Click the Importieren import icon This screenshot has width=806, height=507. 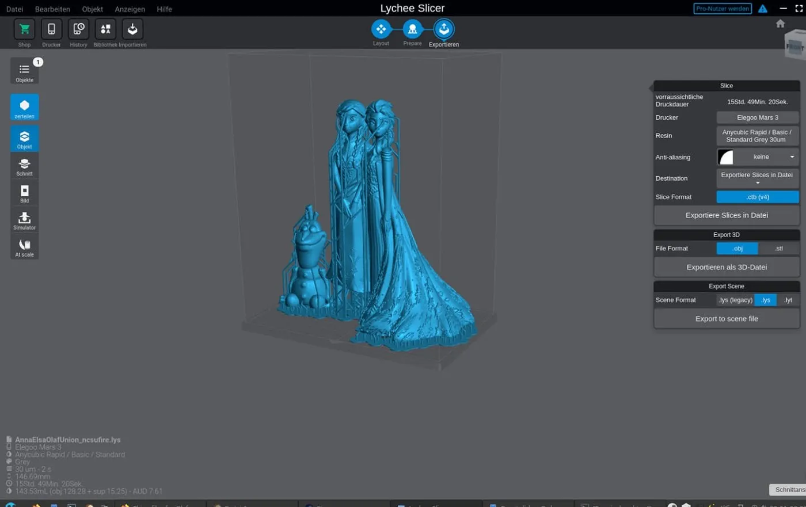click(x=132, y=29)
